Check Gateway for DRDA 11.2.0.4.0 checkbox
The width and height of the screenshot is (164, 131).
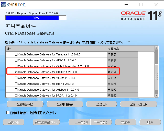point(16,96)
